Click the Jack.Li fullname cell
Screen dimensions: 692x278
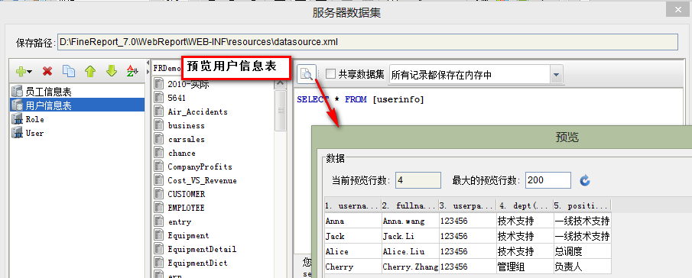click(x=410, y=236)
